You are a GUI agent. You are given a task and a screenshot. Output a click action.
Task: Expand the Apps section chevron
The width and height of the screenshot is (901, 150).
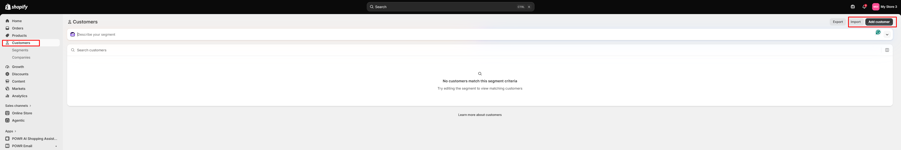coord(15,131)
